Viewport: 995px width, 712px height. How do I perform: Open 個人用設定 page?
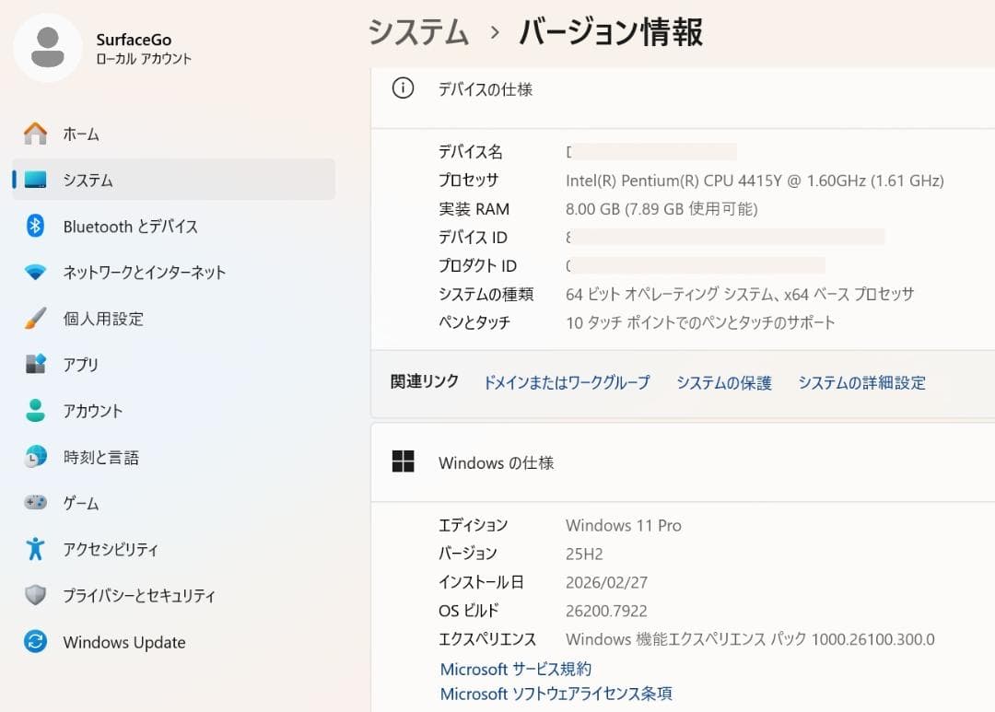point(173,319)
